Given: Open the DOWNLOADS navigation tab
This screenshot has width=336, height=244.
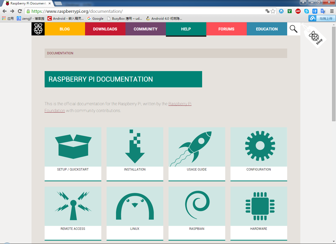Looking at the screenshot, I should pos(105,29).
